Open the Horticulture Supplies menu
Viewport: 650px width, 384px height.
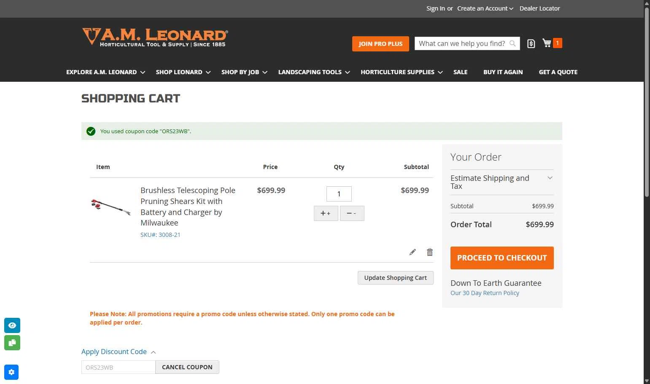(x=402, y=72)
